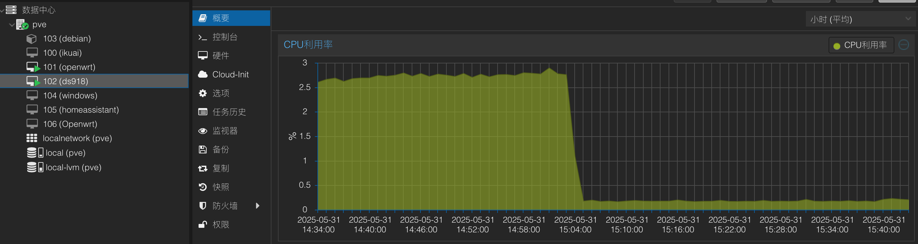Image resolution: width=918 pixels, height=244 pixels.
Task: Click the grid icon for localnetwork (pve)
Action: 32,138
